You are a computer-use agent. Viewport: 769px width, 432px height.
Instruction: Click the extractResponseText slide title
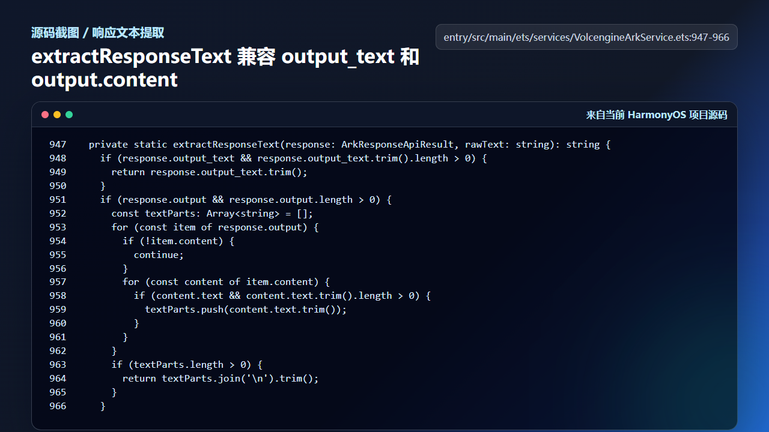(225, 68)
